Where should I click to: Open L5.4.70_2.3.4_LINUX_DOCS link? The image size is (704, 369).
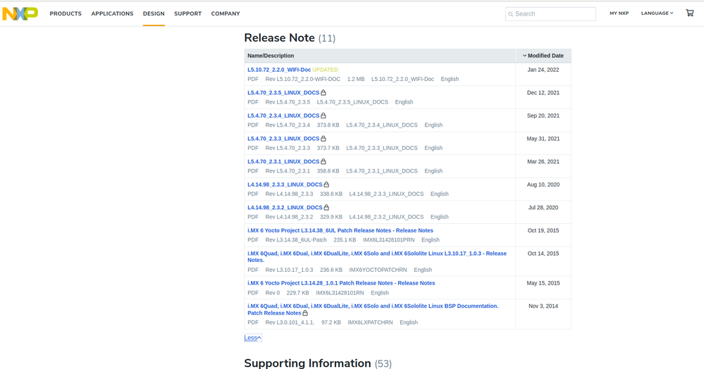(x=283, y=115)
